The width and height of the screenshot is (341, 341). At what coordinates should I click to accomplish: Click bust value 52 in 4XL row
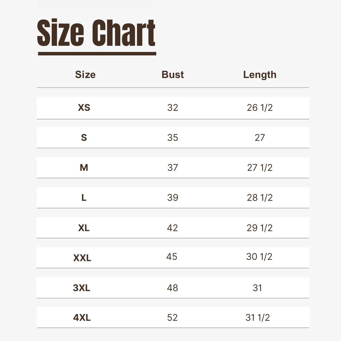172,318
